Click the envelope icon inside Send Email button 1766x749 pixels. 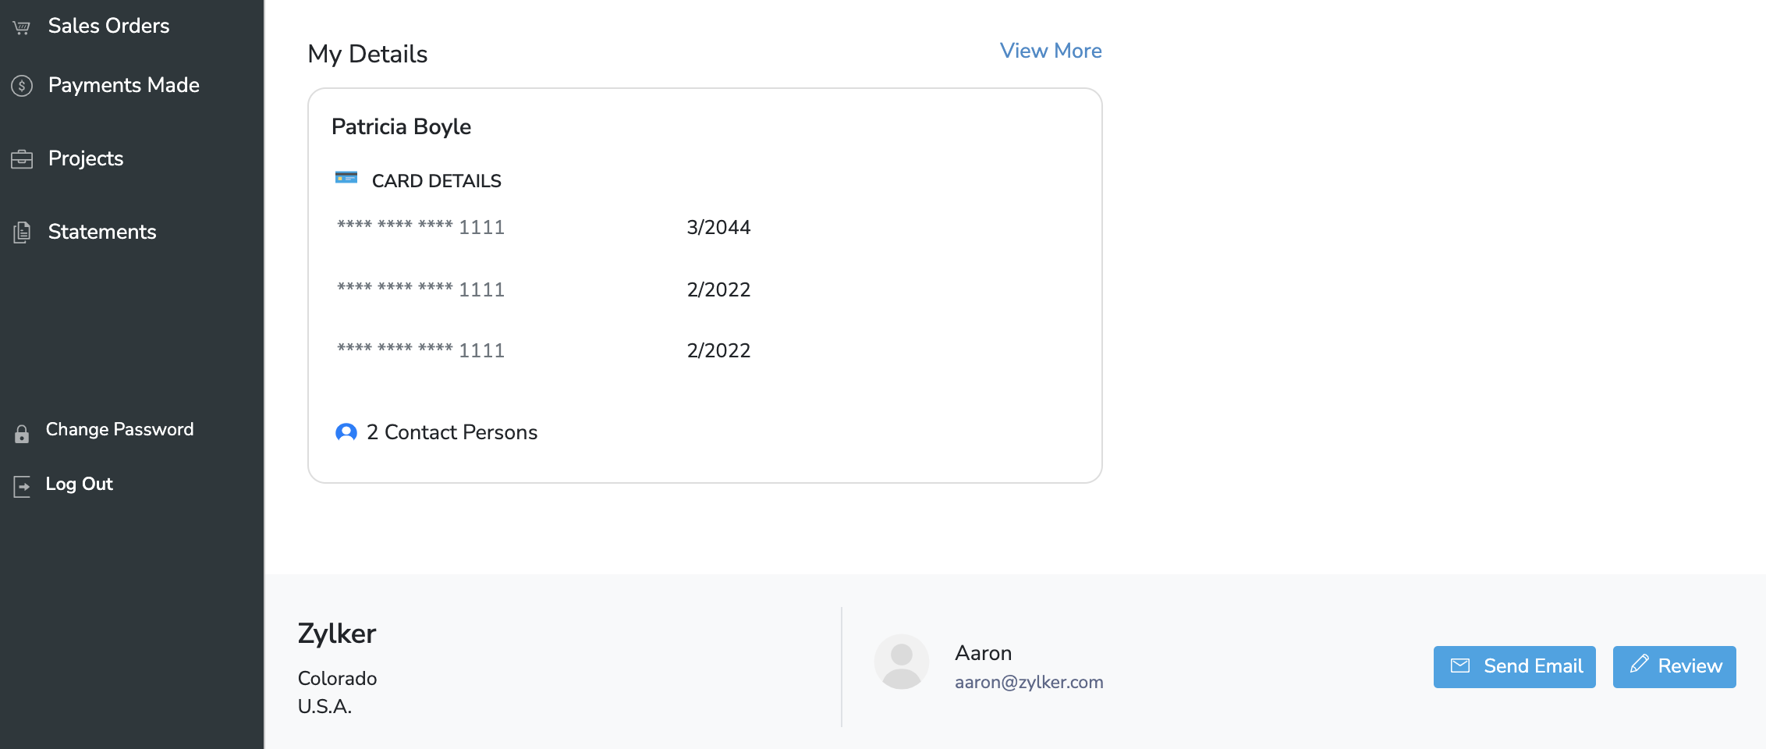click(x=1459, y=666)
